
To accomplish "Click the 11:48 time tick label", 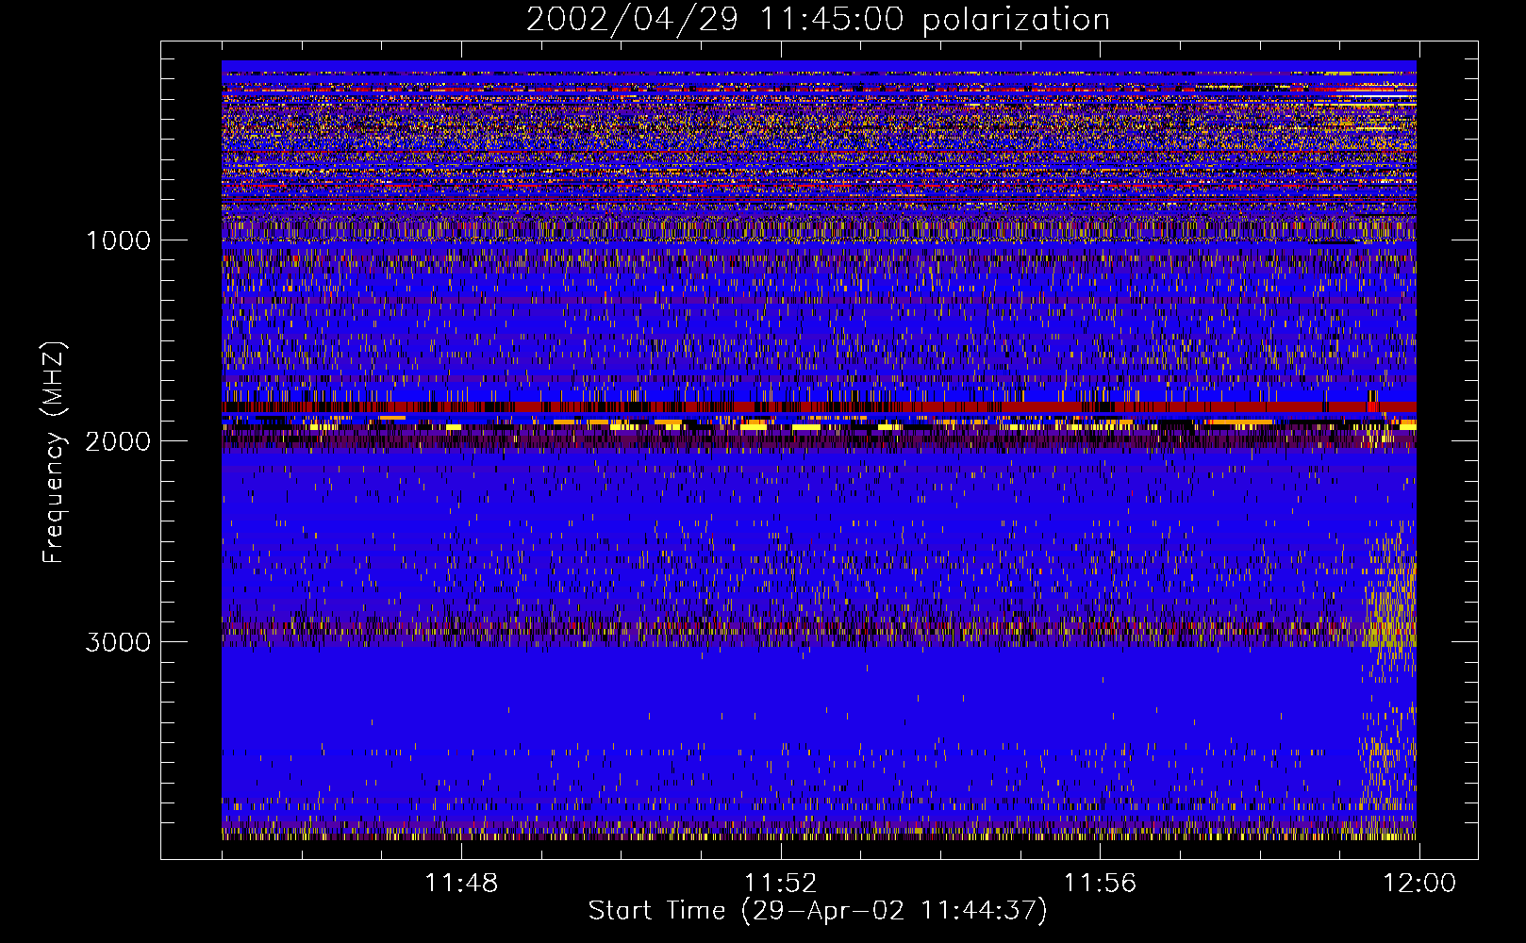I will [461, 884].
